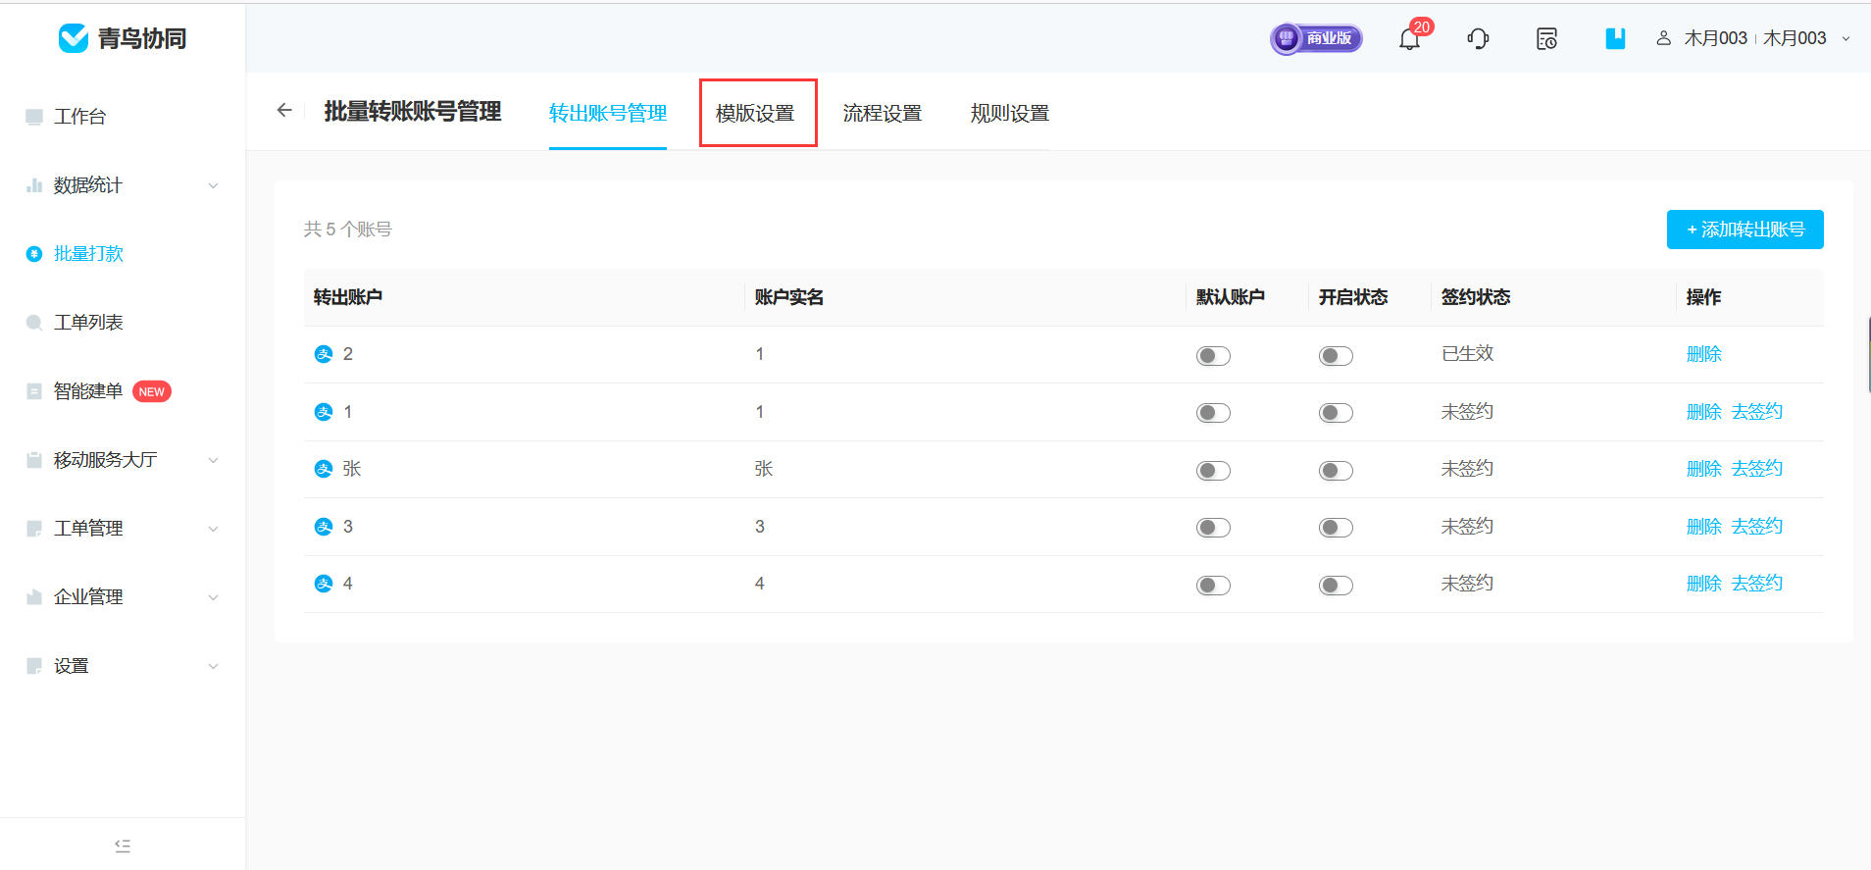This screenshot has height=870, width=1871.
Task: Toggle 开启状态 switch for account 3
Action: [x=1336, y=528]
